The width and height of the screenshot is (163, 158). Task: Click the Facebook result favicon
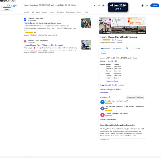[25, 19]
